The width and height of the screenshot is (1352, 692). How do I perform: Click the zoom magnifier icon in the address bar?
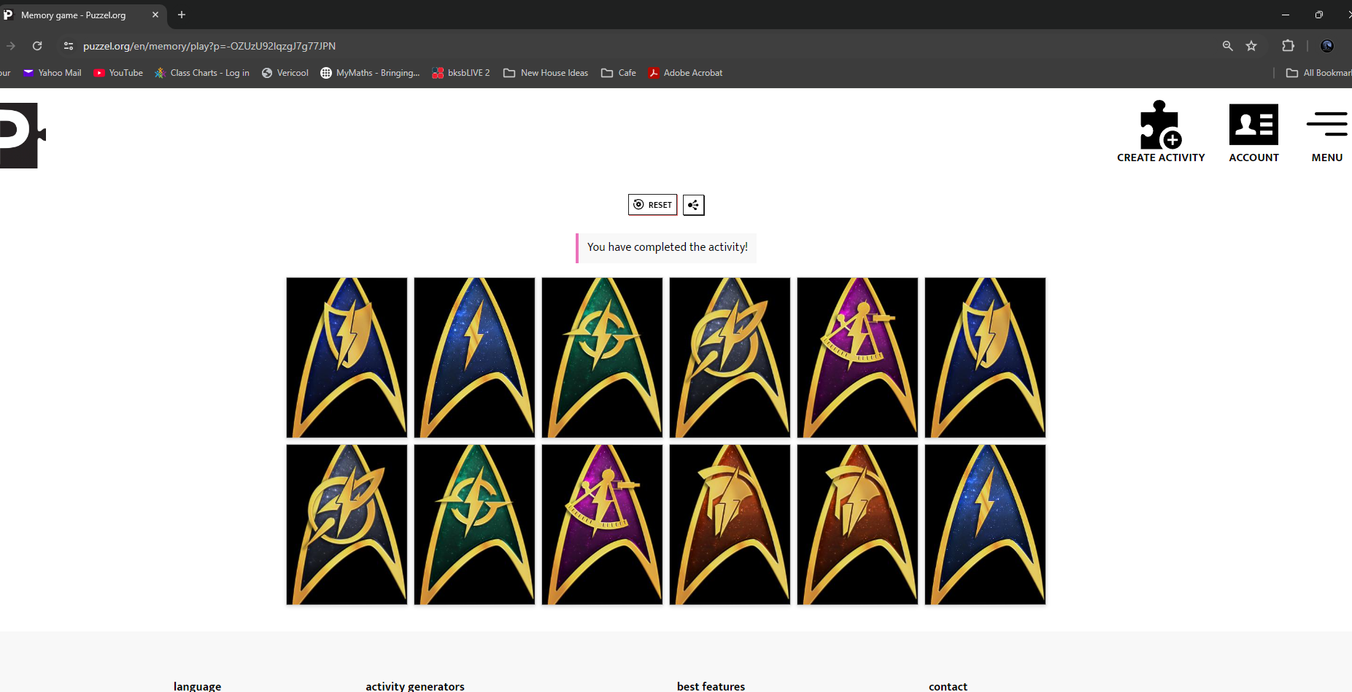coord(1227,46)
